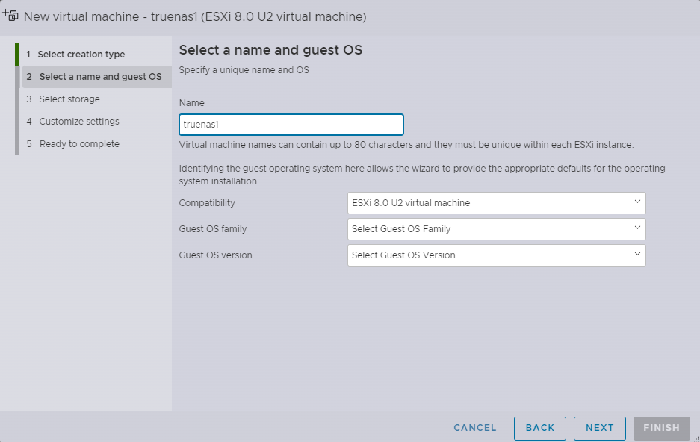Click the Name label above the text field

coord(192,103)
